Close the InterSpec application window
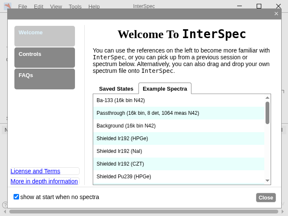 pos(278,6)
